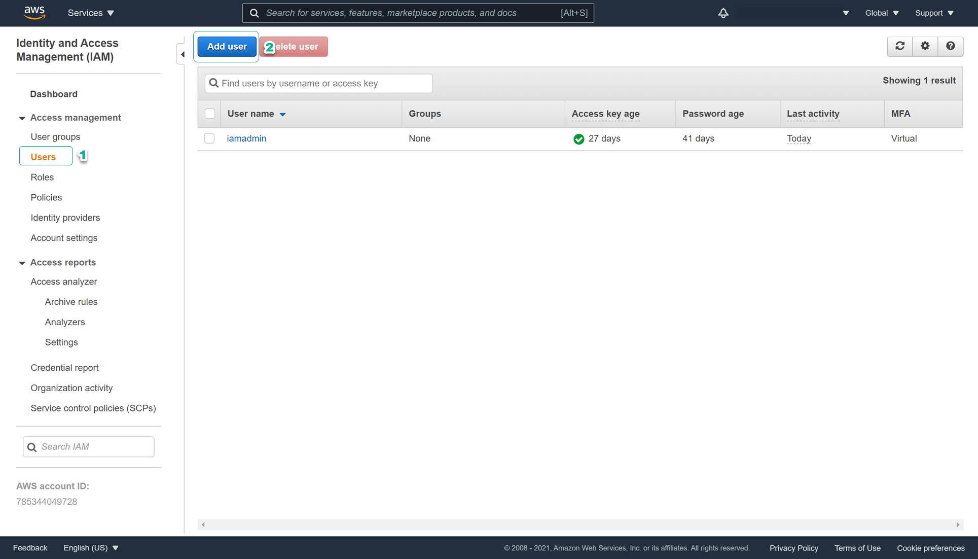978x559 pixels.
Task: Collapse the IAM side navigation arrow
Action: click(183, 54)
